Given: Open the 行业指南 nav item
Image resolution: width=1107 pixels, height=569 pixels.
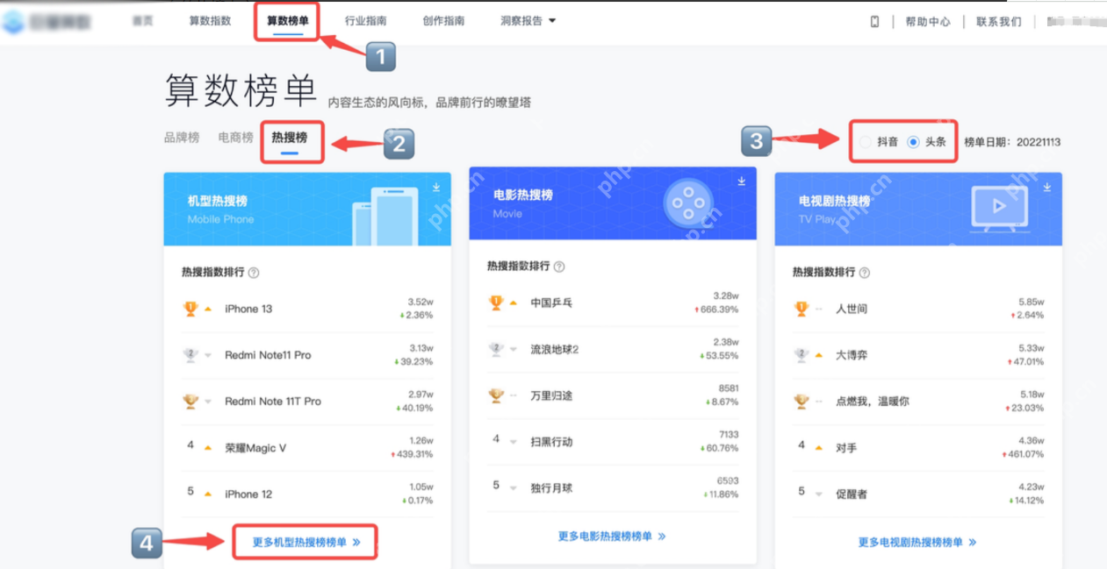Looking at the screenshot, I should click(365, 20).
